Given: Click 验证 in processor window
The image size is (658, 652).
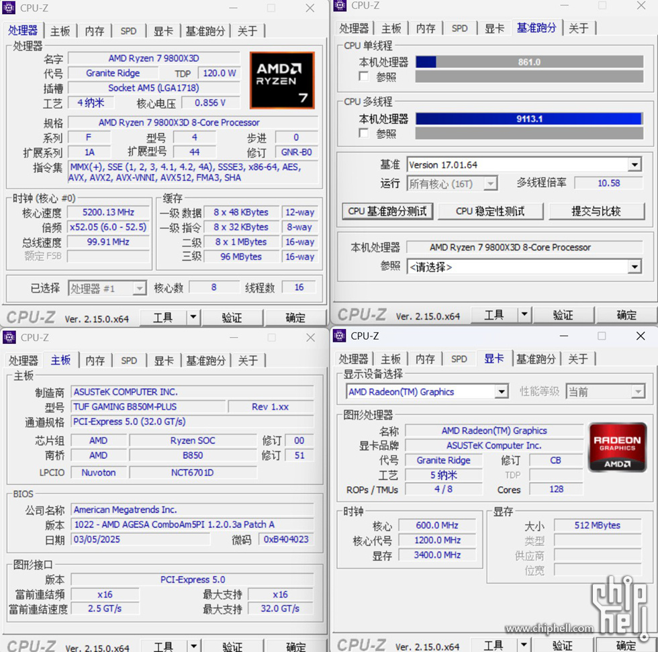Looking at the screenshot, I should pyautogui.click(x=232, y=318).
